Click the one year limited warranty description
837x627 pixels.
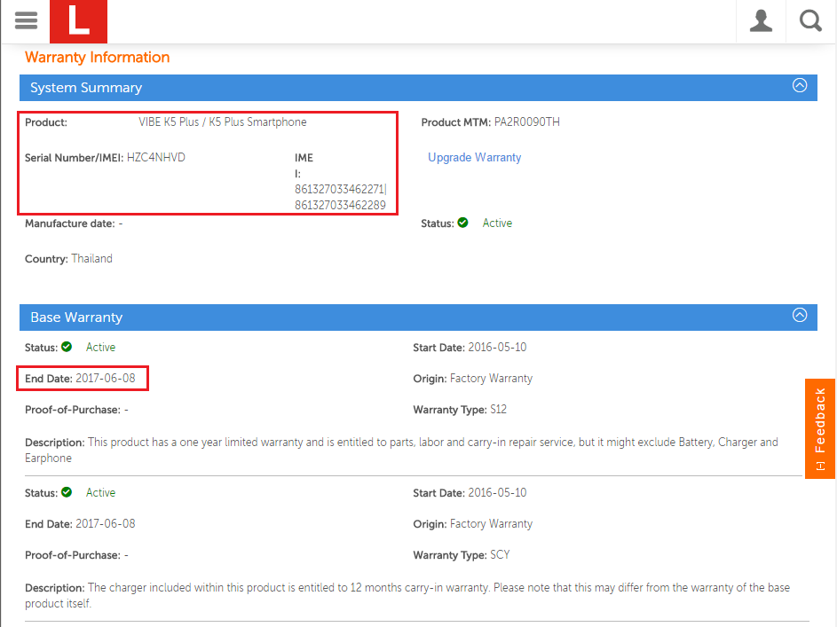(401, 450)
